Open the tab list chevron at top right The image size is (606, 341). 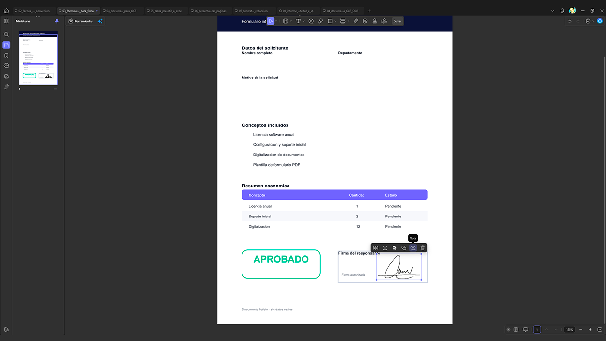coord(553,11)
